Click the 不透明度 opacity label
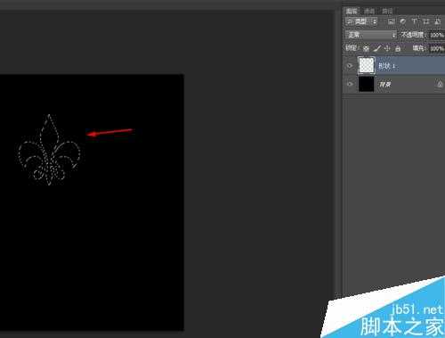 413,35
